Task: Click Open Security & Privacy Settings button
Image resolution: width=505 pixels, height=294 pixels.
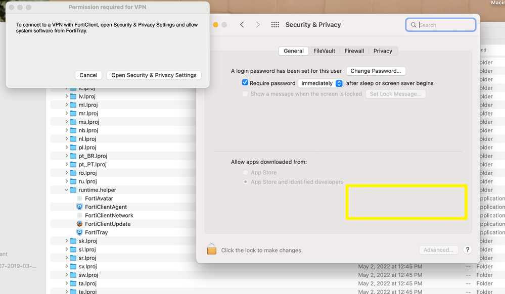Action: pos(154,75)
